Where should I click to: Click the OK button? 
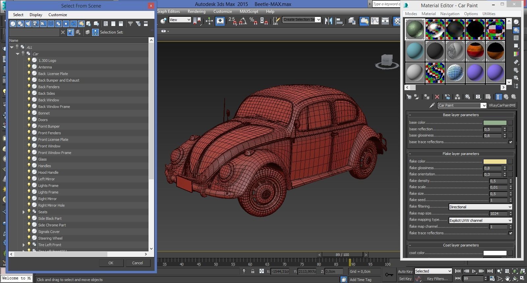[x=111, y=263]
